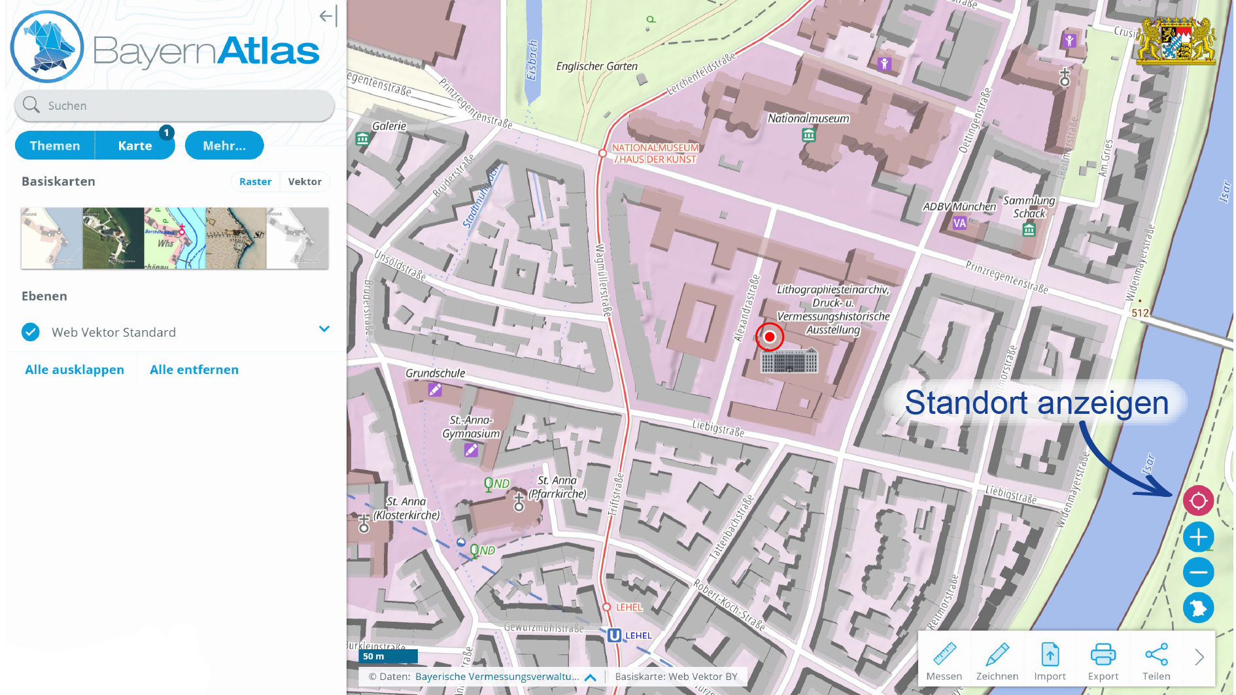Screen dimensions: 1236x695
Task: Click the St.-Anna-Gymnasium school icon
Action: point(471,450)
